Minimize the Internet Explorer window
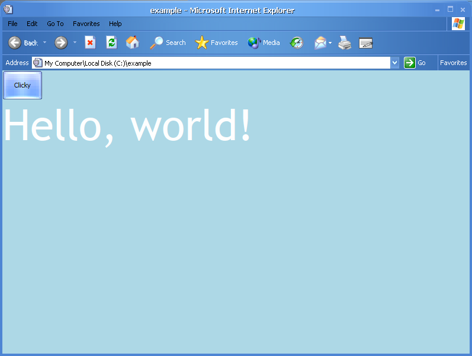 click(x=438, y=10)
